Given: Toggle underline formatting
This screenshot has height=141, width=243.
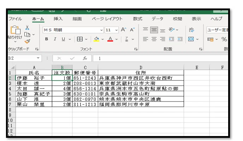Looking at the screenshot, I should pos(63,39).
